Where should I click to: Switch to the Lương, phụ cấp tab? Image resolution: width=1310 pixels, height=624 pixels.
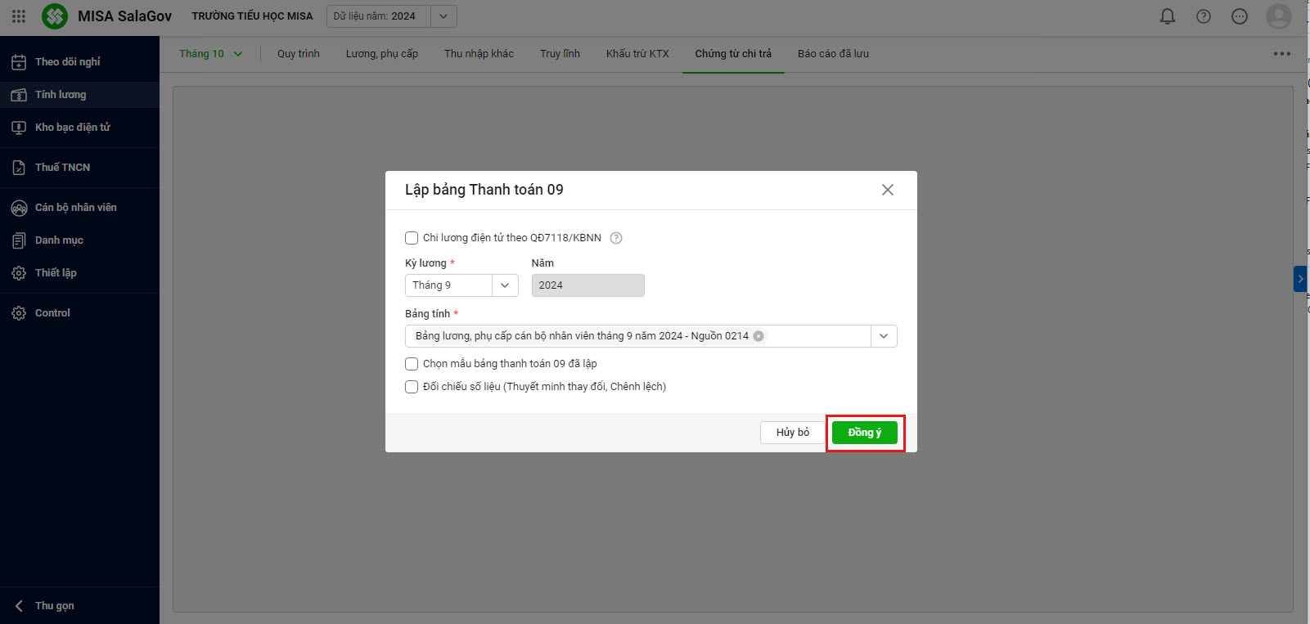[381, 54]
